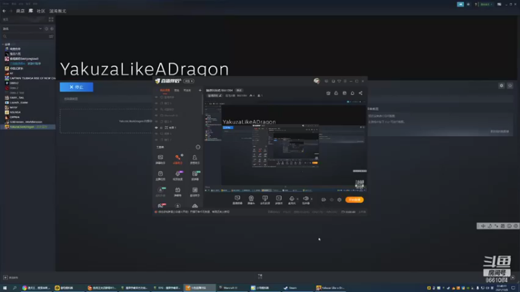This screenshot has height=292, width=520.
Task: Add video source with play icon
Action: [x=279, y=200]
